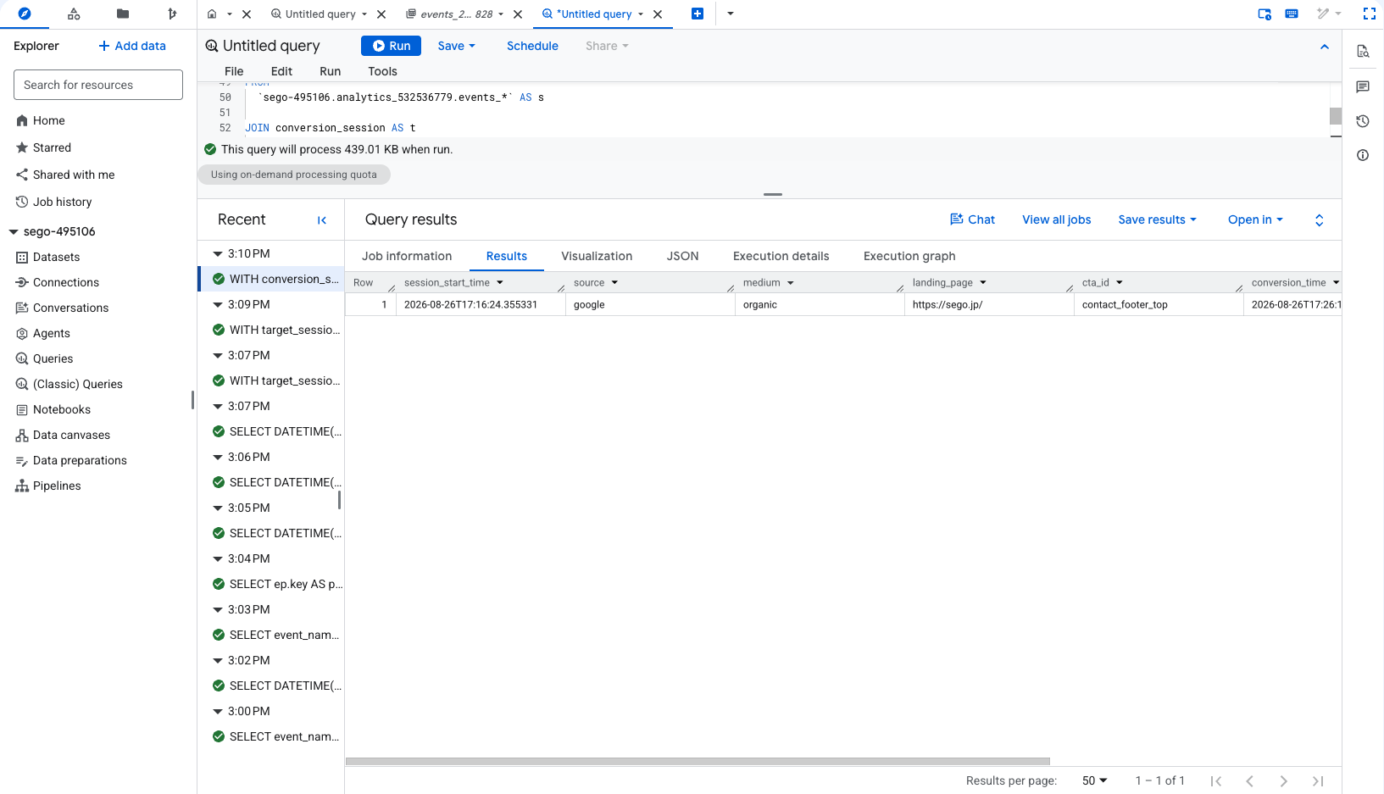Switch to Job information tab
1384x794 pixels.
(x=407, y=256)
